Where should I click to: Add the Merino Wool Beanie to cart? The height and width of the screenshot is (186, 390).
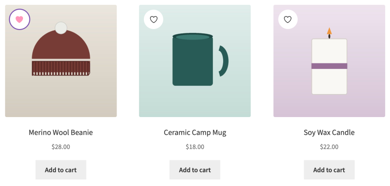pos(61,170)
